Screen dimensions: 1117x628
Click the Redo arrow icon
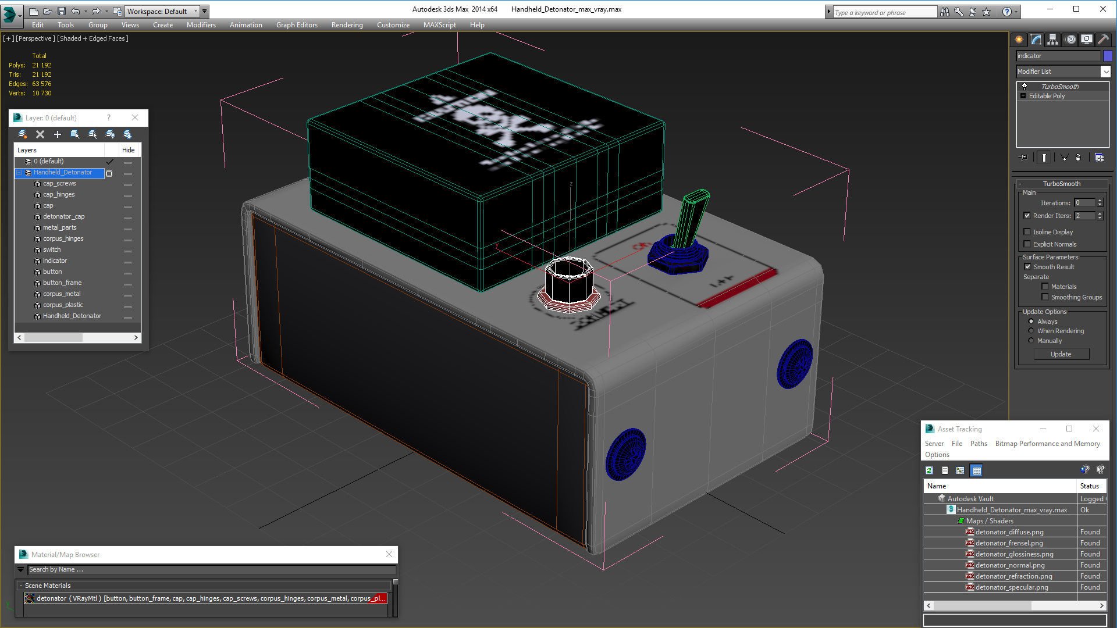coord(96,11)
